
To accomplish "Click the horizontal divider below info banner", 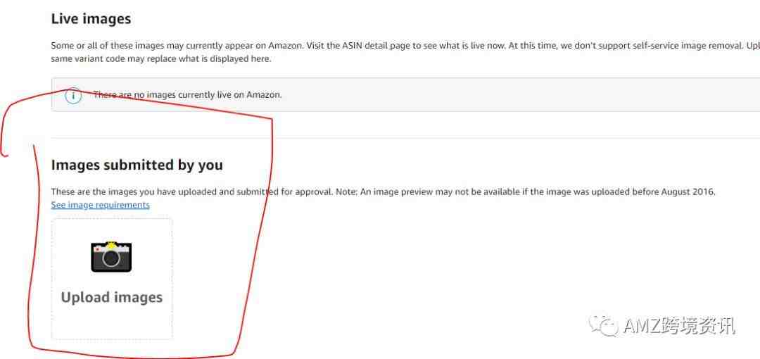I will pyautogui.click(x=405, y=138).
